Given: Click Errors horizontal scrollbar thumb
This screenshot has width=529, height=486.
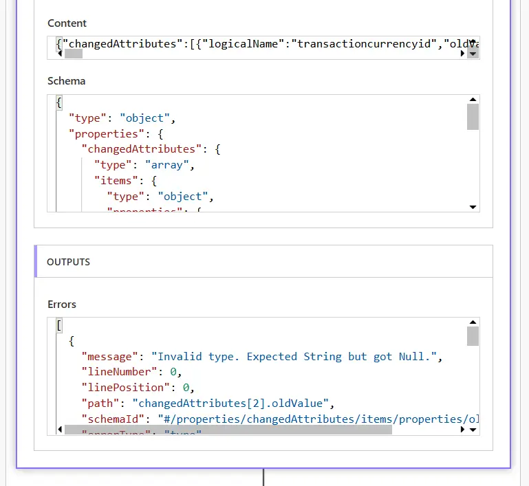Looking at the screenshot, I should coord(227,430).
